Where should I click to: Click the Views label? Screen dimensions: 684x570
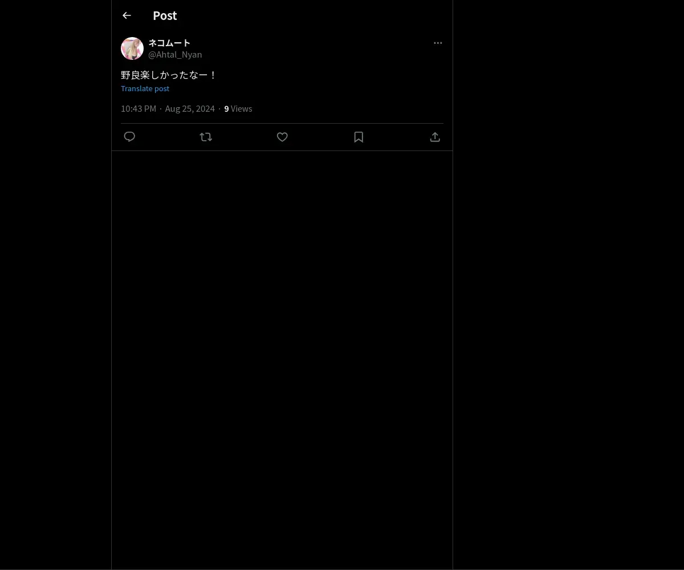[241, 108]
